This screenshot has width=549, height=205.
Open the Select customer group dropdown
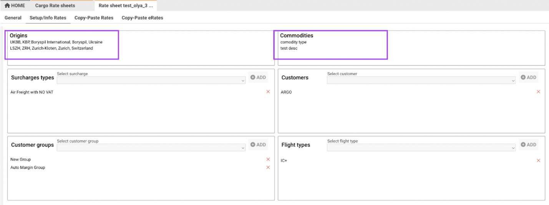click(151, 148)
